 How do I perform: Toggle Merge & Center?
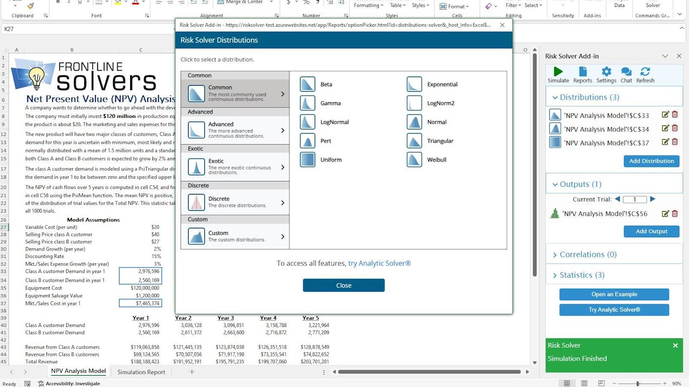click(240, 3)
